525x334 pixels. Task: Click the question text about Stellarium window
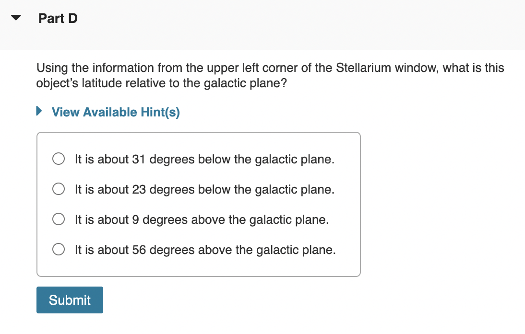pyautogui.click(x=270, y=75)
